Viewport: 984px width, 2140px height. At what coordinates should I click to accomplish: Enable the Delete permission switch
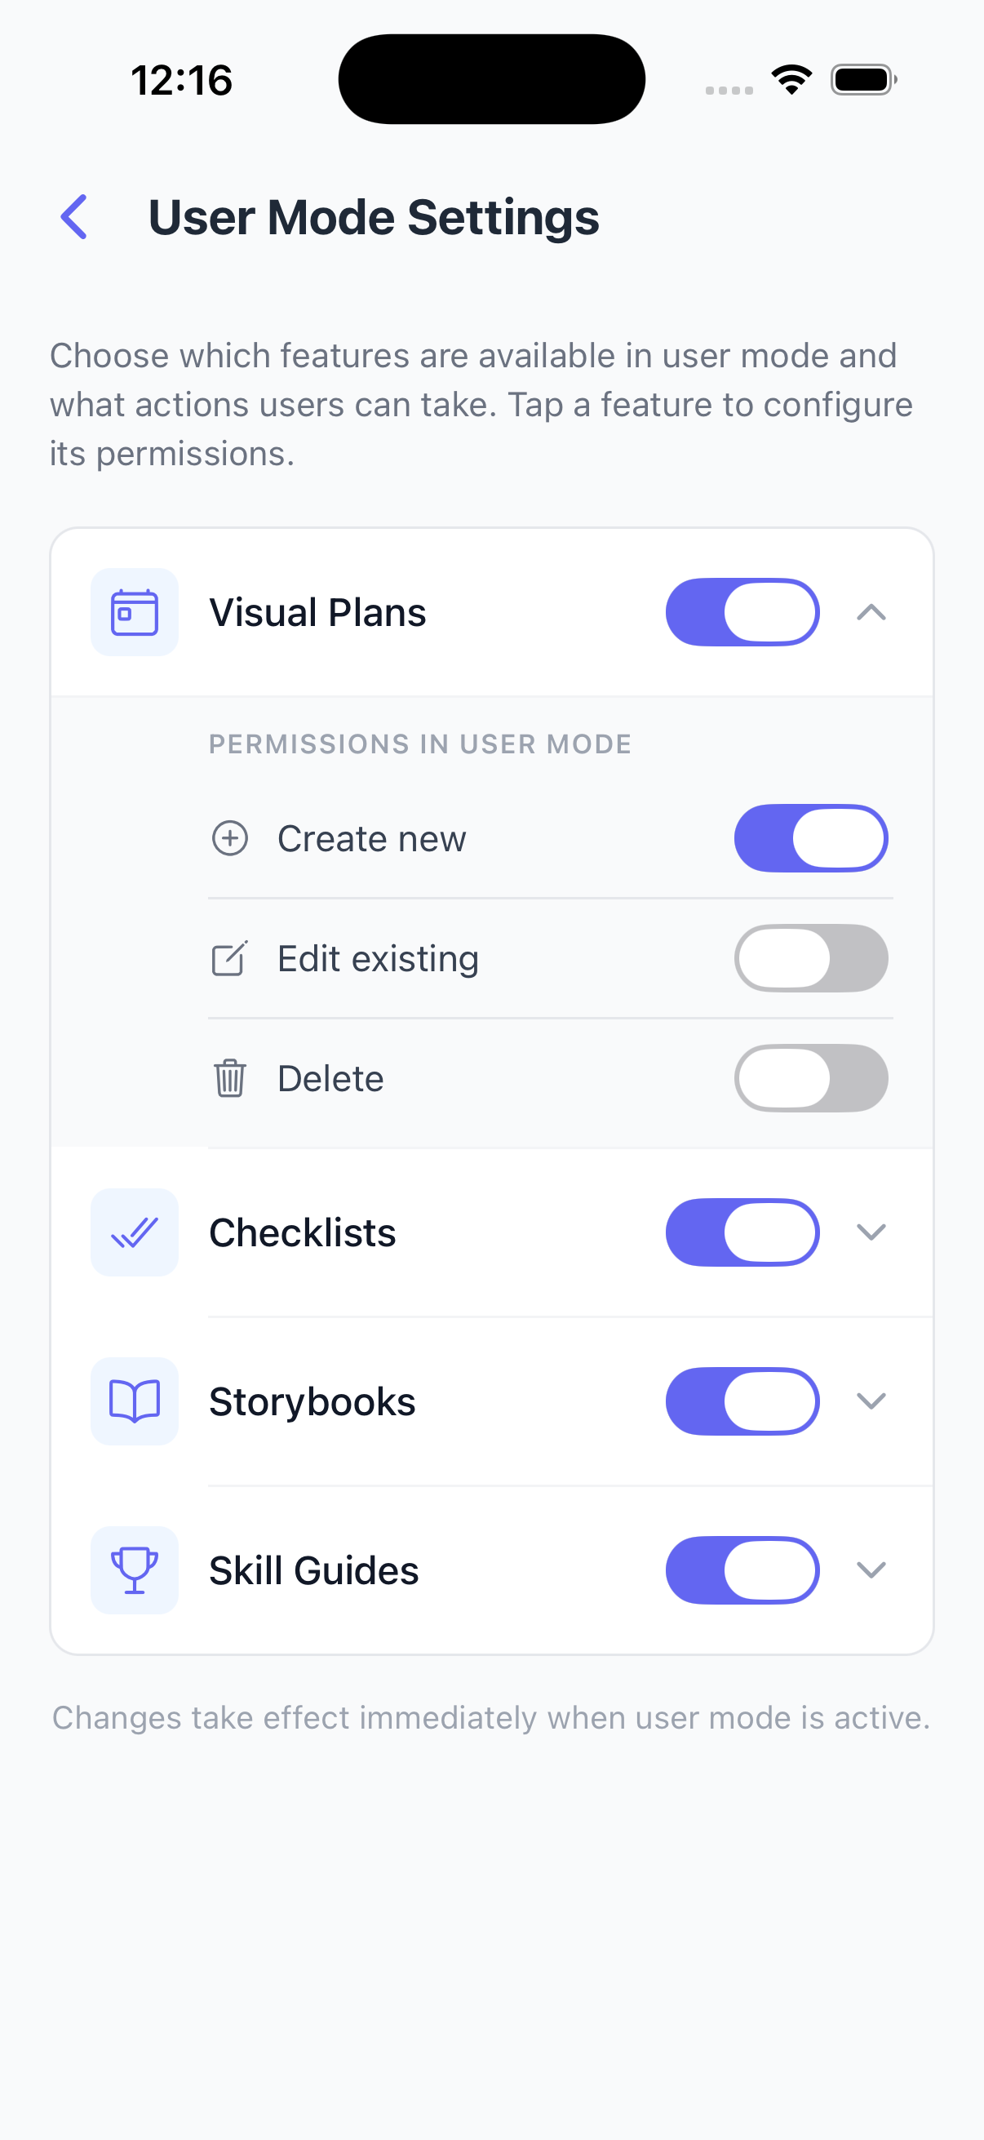tap(810, 1078)
